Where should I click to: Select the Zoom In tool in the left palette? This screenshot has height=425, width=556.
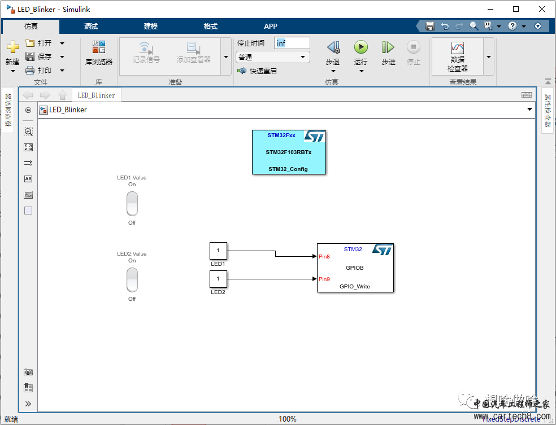(28, 132)
